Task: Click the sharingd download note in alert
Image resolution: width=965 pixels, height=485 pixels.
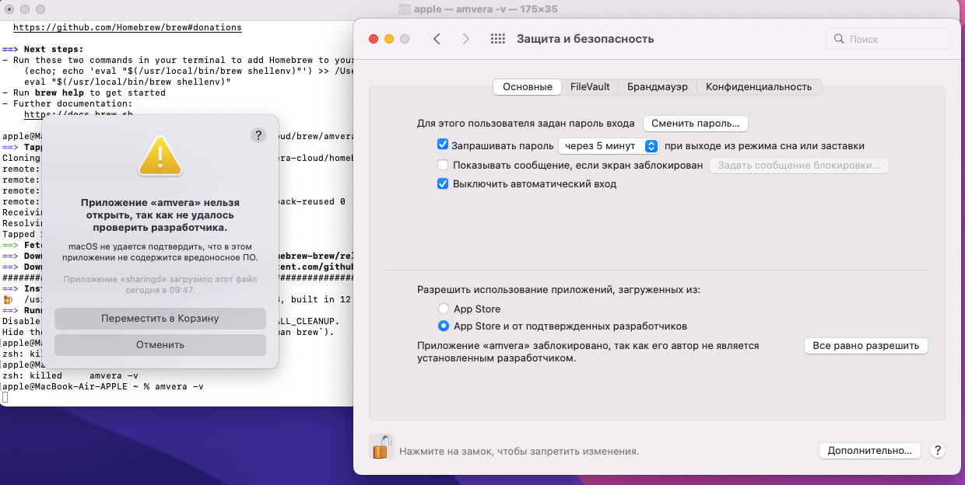Action: pyautogui.click(x=160, y=284)
